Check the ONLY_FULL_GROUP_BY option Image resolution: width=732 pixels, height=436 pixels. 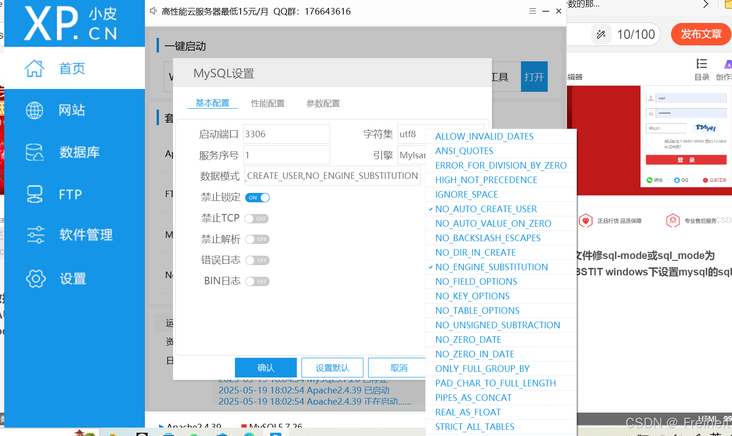pyautogui.click(x=501, y=369)
